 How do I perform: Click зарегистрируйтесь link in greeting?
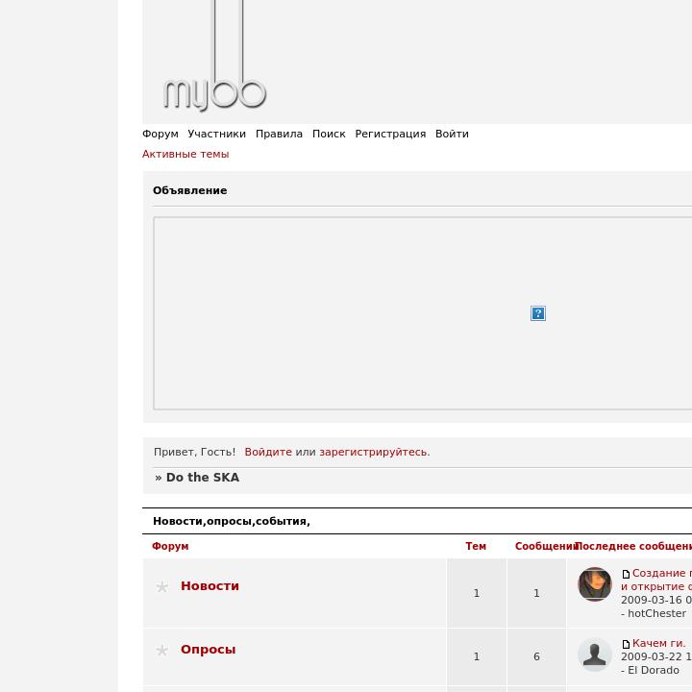pyautogui.click(x=374, y=452)
